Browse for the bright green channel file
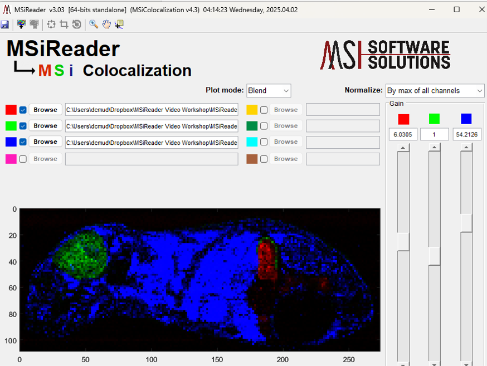Viewport: 487px width, 366px height. [45, 126]
